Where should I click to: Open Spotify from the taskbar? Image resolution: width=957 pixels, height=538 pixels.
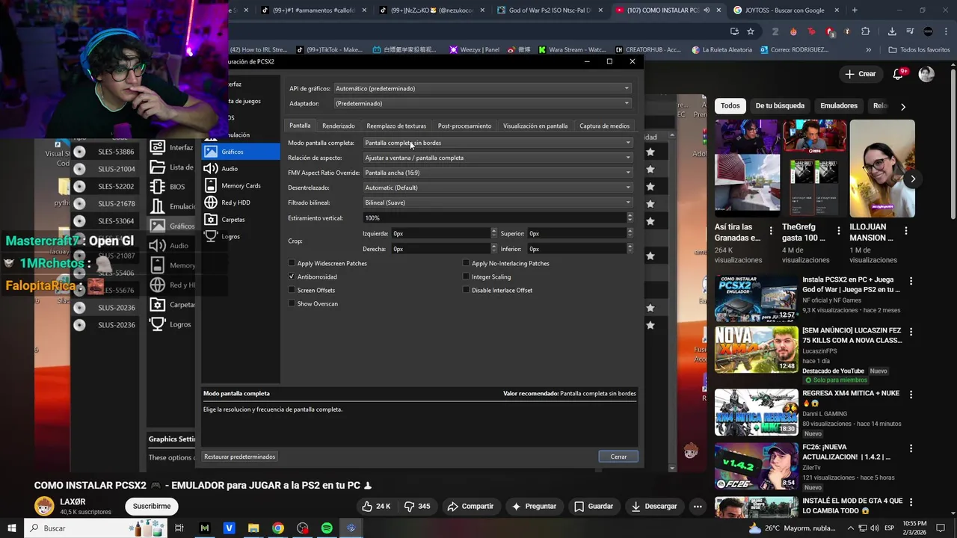click(x=327, y=528)
